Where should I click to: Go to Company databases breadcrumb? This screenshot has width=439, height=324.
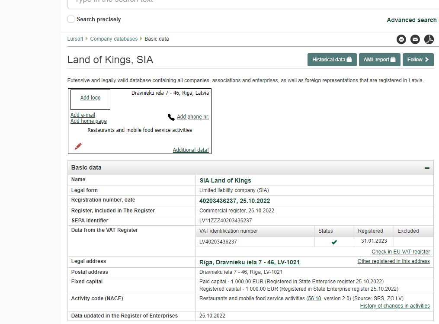[114, 38]
